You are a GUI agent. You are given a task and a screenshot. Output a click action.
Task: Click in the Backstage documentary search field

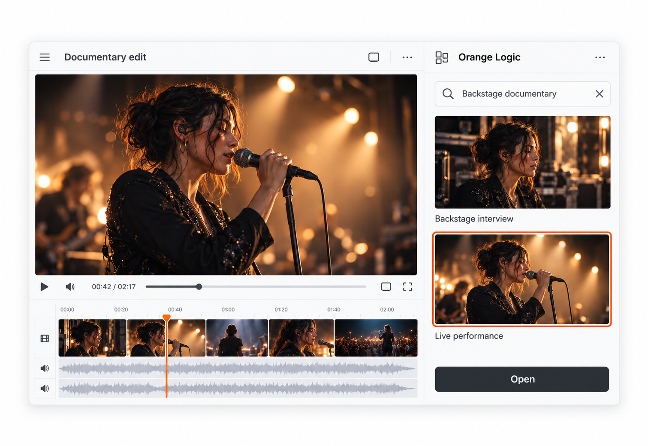pyautogui.click(x=522, y=94)
